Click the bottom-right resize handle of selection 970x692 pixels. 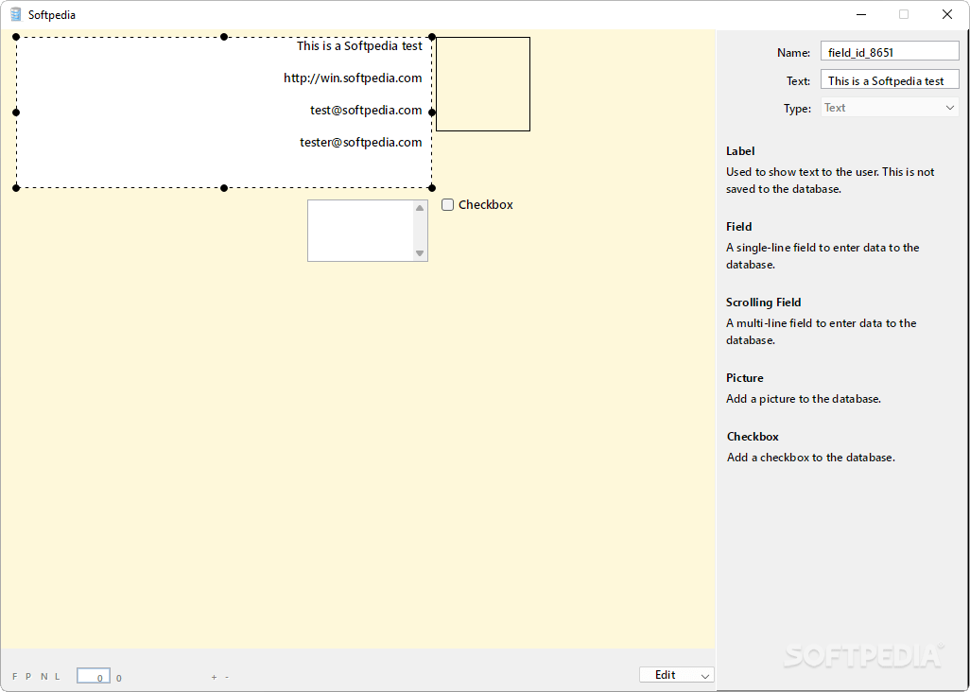(x=432, y=188)
